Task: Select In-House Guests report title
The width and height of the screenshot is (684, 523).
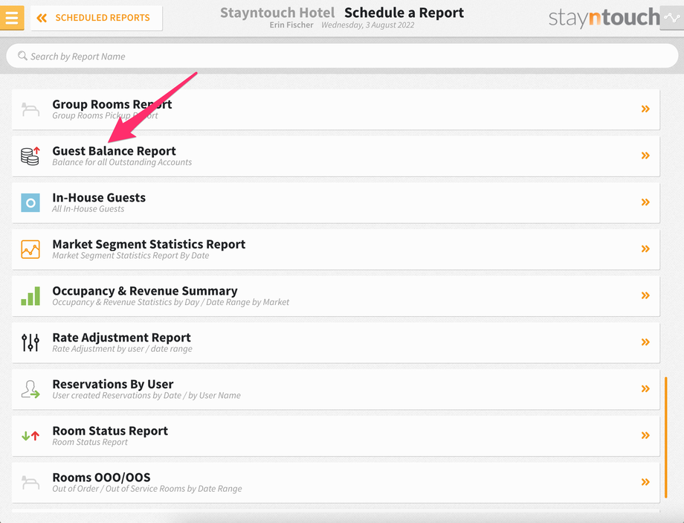Action: point(99,198)
